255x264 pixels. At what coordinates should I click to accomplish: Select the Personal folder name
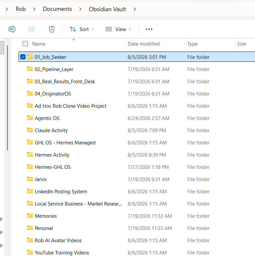pos(44,228)
